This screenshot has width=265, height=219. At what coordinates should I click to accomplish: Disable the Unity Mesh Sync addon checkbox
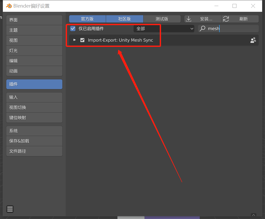click(82, 40)
